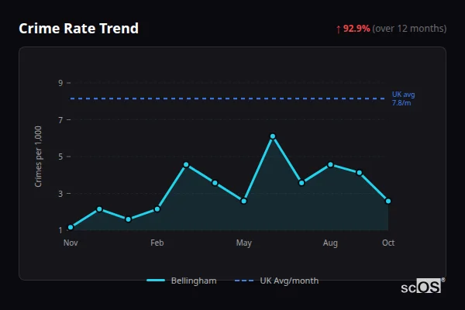Click the UK avg 7.8/m label
The width and height of the screenshot is (465, 310).
click(403, 98)
